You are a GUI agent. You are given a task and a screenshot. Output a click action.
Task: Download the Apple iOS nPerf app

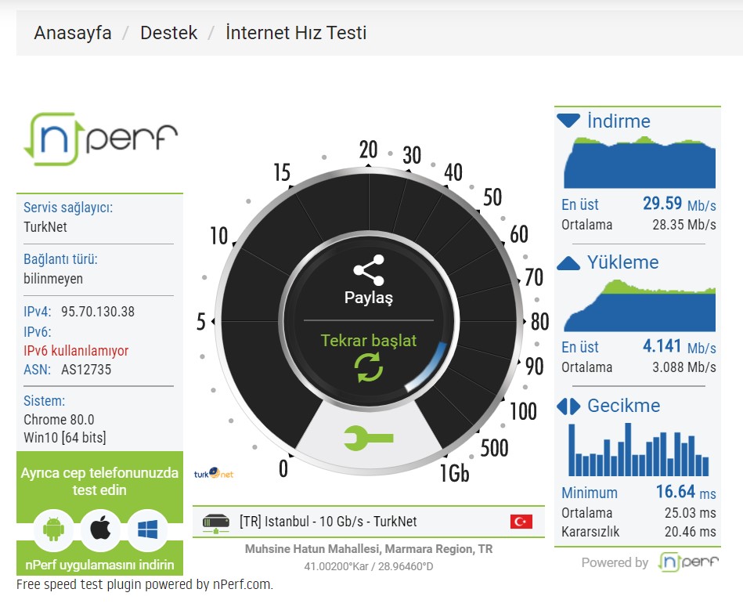[100, 529]
